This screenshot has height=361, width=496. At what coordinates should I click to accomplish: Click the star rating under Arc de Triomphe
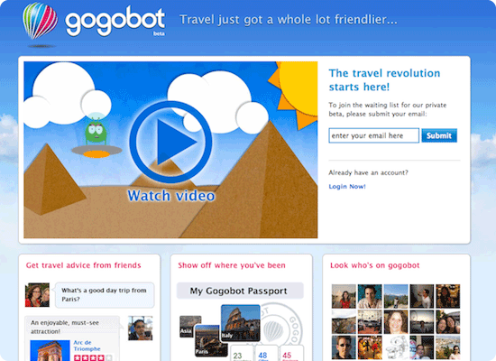pyautogui.click(x=93, y=357)
